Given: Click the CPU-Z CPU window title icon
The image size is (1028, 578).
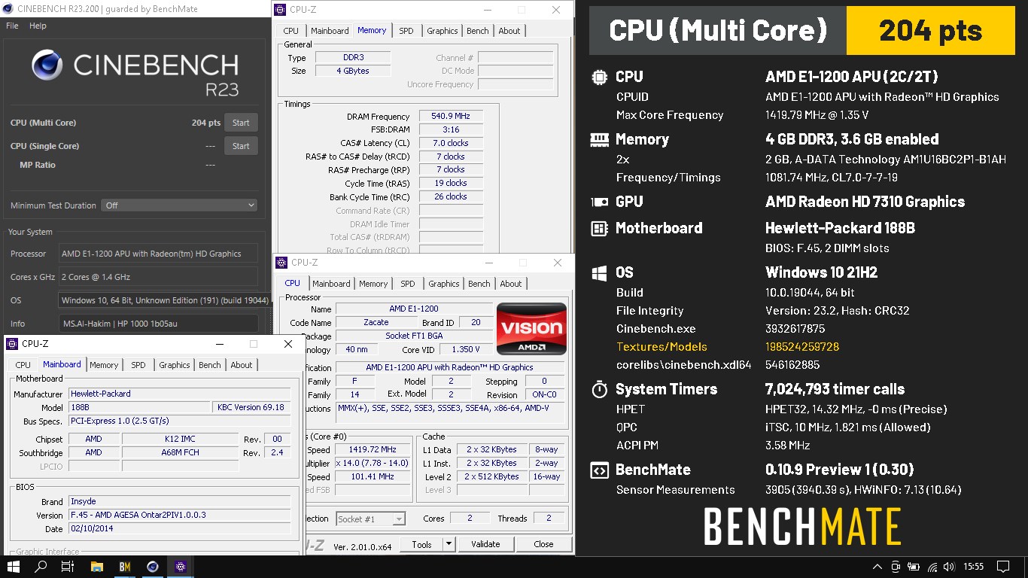Looking at the screenshot, I should [281, 263].
